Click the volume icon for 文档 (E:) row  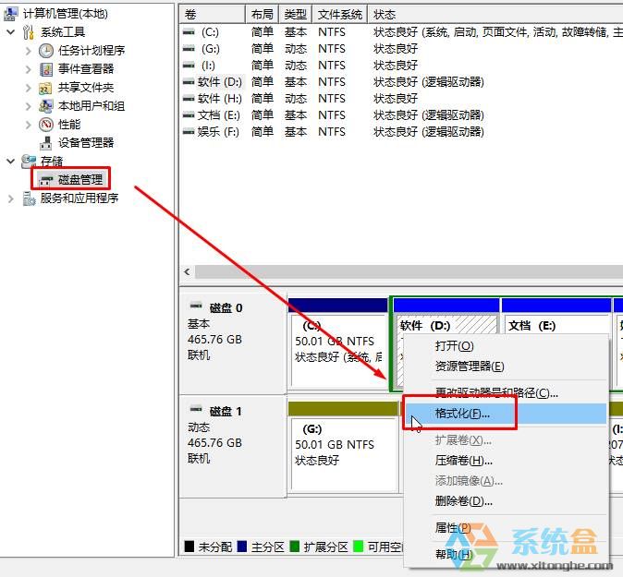tap(189, 115)
